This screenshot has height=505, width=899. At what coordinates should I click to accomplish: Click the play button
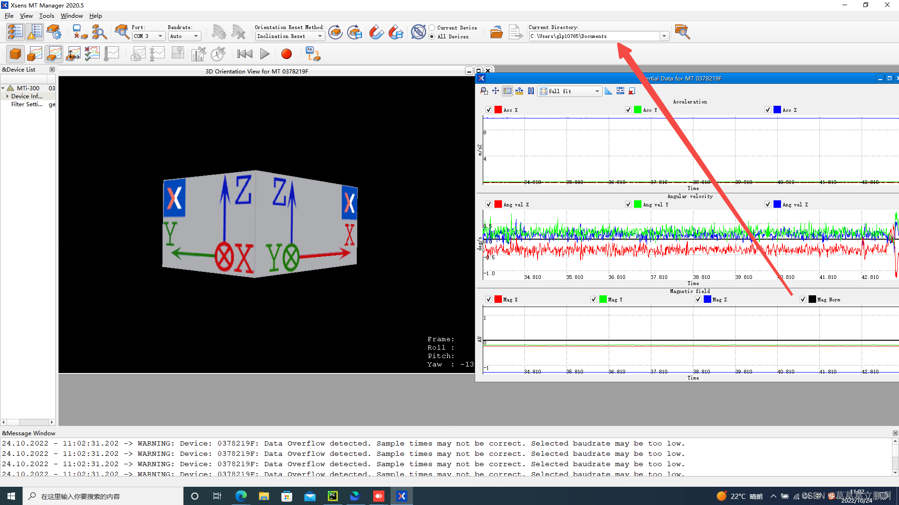tap(265, 54)
